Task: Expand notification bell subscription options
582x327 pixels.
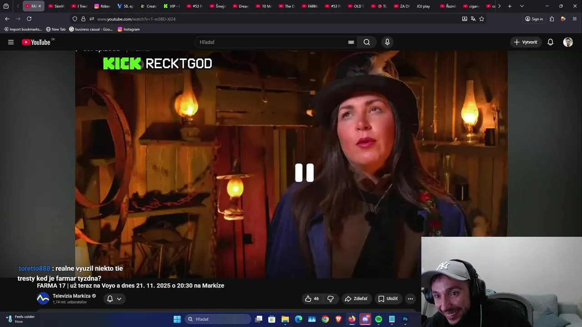Action: point(114,298)
